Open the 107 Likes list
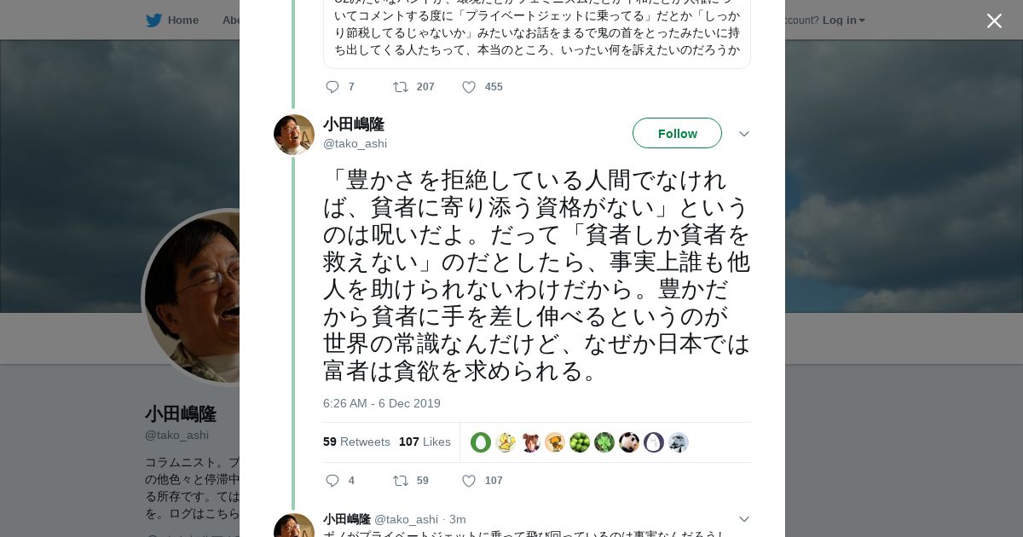 coord(425,442)
